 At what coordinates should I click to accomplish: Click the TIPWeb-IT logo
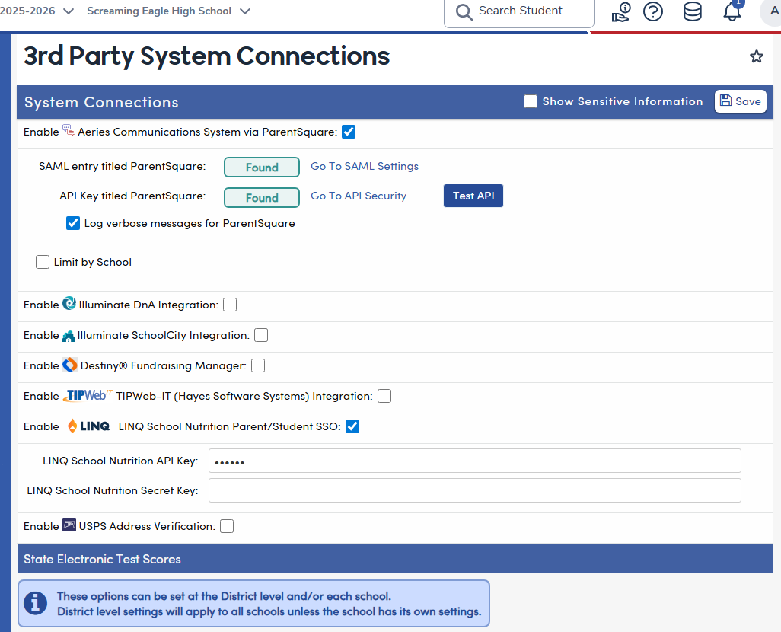(88, 396)
